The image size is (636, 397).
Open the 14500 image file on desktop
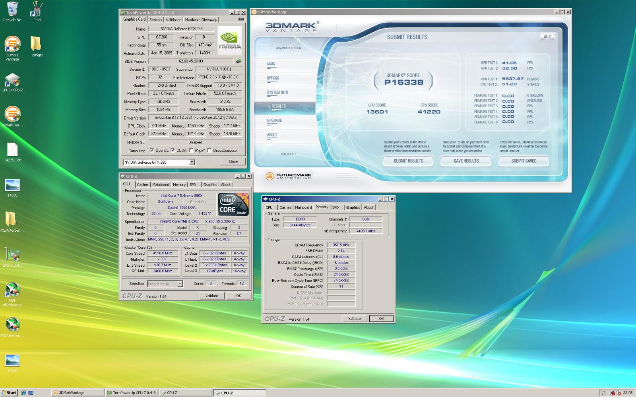tap(12, 188)
